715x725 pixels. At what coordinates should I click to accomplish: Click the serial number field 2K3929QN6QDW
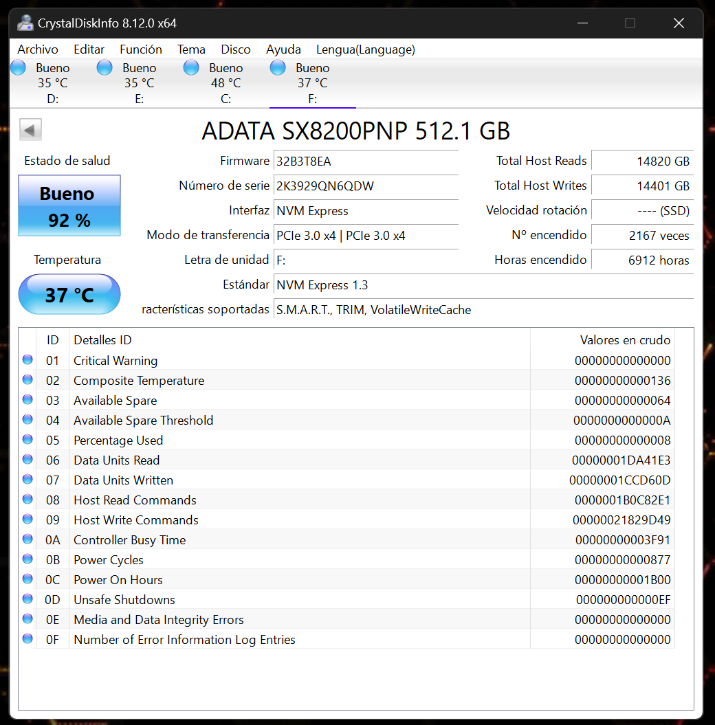(x=366, y=186)
